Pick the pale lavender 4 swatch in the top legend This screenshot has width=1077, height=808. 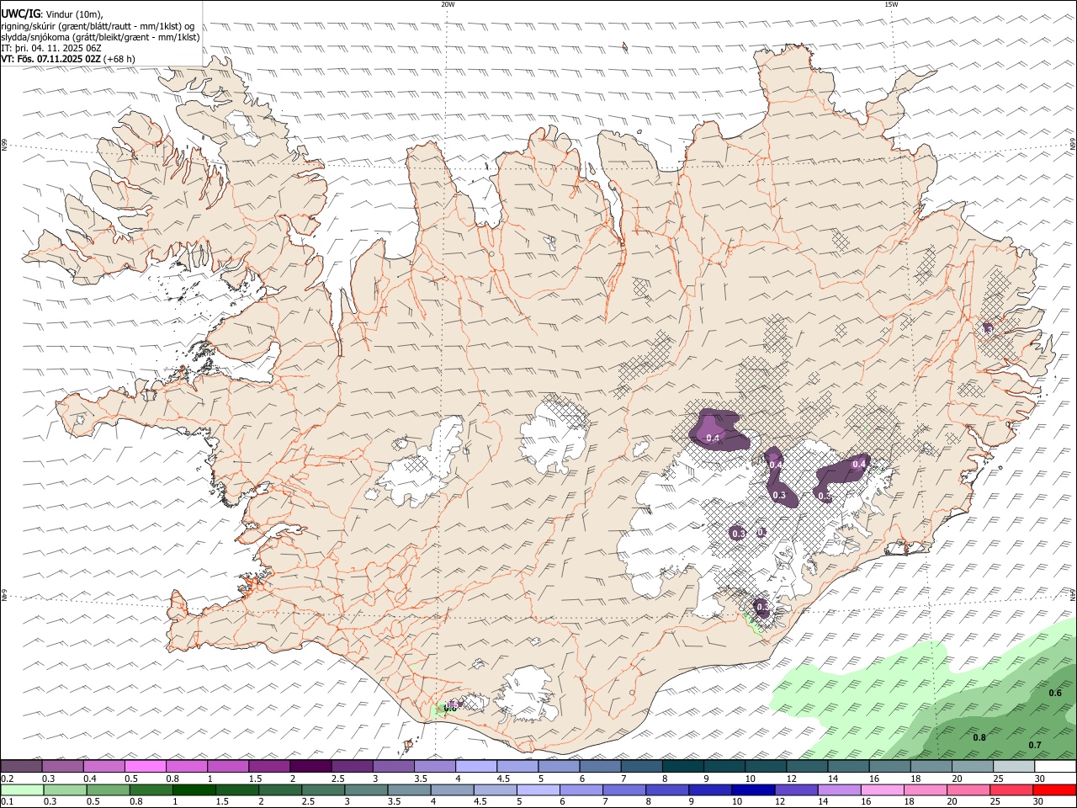tap(476, 766)
